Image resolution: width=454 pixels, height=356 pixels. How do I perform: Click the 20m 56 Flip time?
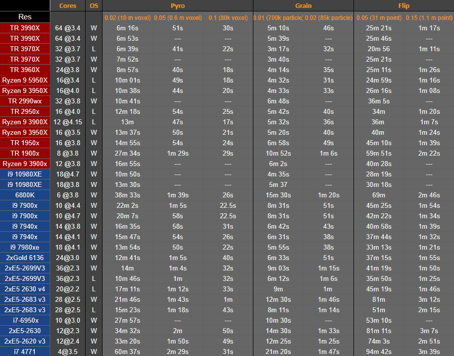tap(379, 49)
